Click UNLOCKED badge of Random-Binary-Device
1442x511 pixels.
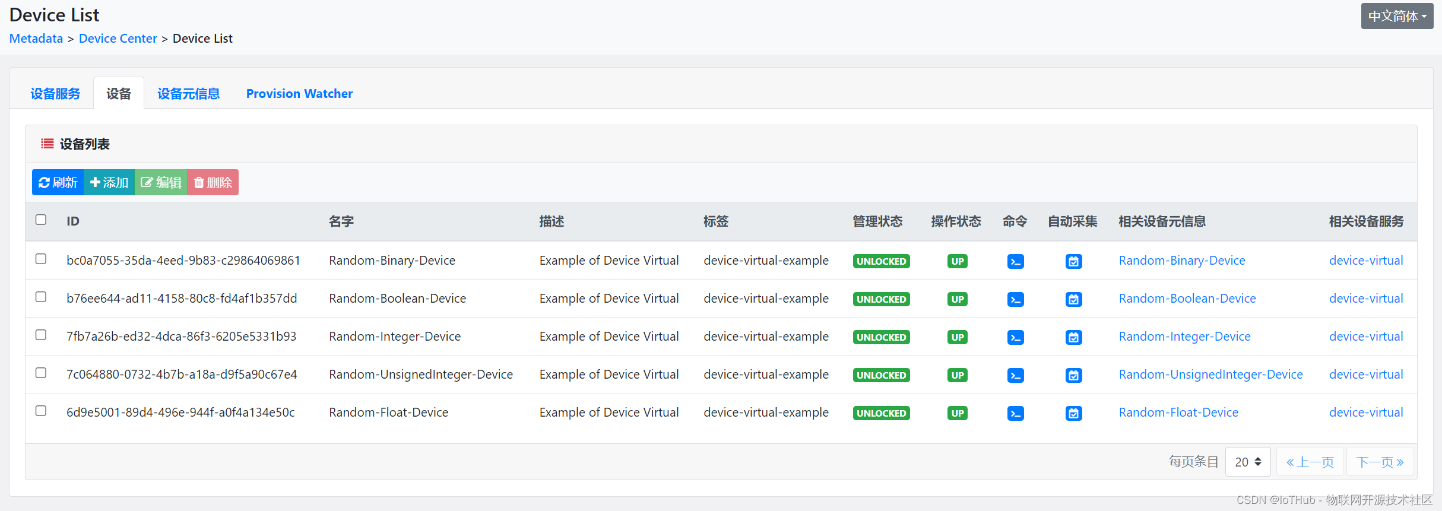(881, 261)
